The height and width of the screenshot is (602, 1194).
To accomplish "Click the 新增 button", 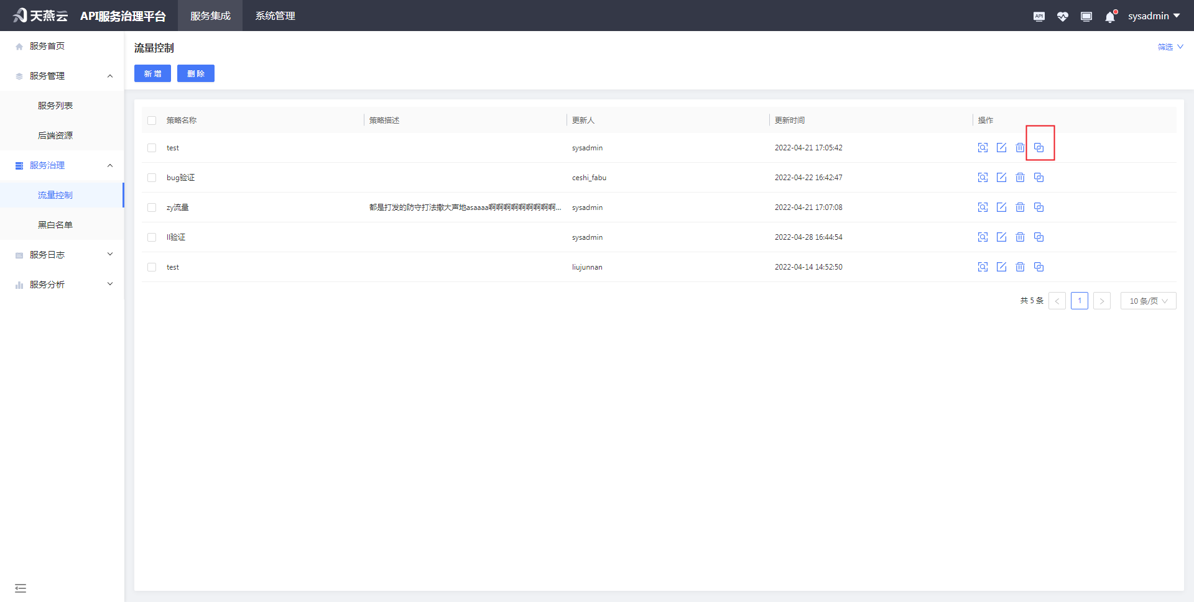I will 152,73.
